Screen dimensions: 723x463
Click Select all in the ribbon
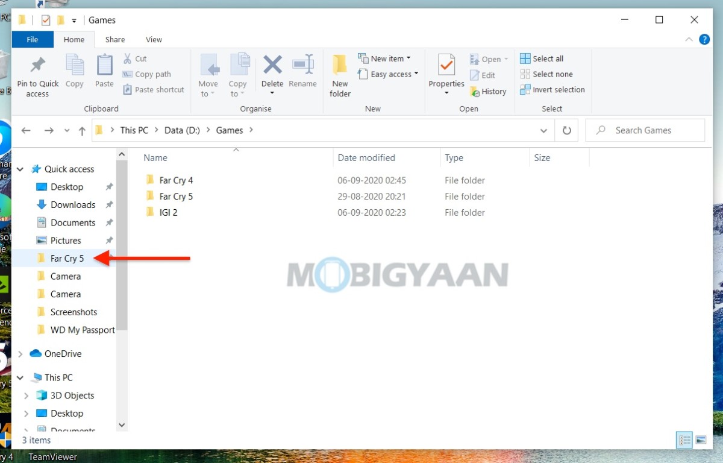[541, 58]
